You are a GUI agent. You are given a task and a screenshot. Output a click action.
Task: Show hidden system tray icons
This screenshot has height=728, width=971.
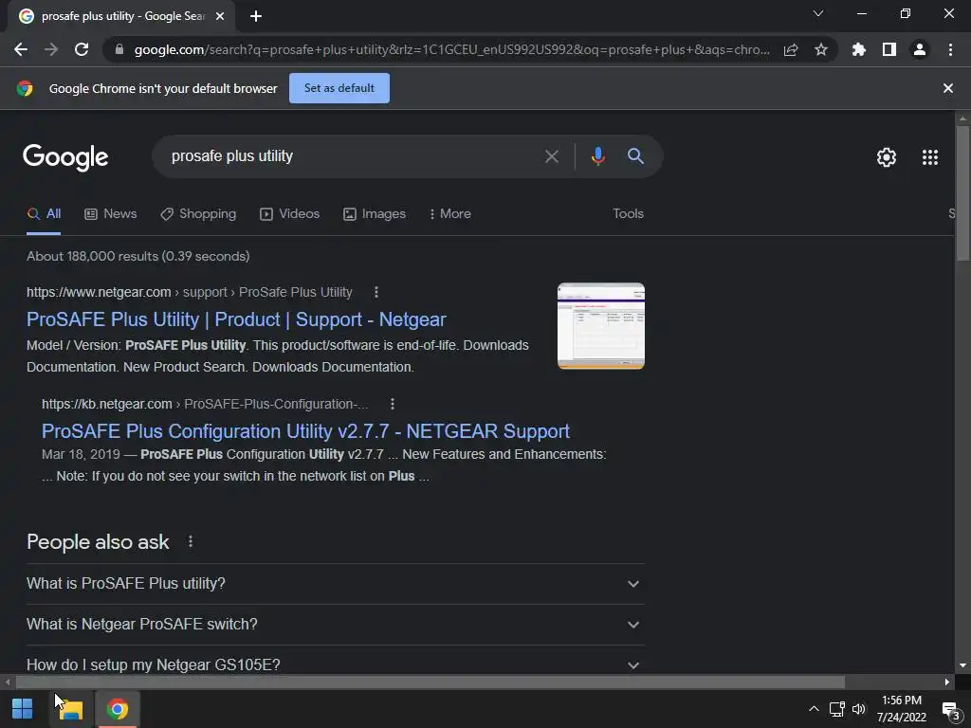coord(814,709)
